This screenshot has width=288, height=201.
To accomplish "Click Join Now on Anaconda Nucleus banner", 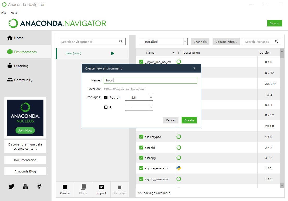I will [25, 130].
